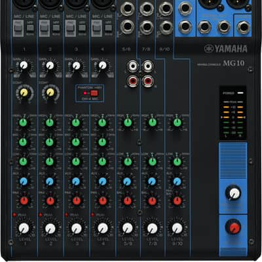Adjust channel 1 green HIGH EQ knob

point(23,122)
